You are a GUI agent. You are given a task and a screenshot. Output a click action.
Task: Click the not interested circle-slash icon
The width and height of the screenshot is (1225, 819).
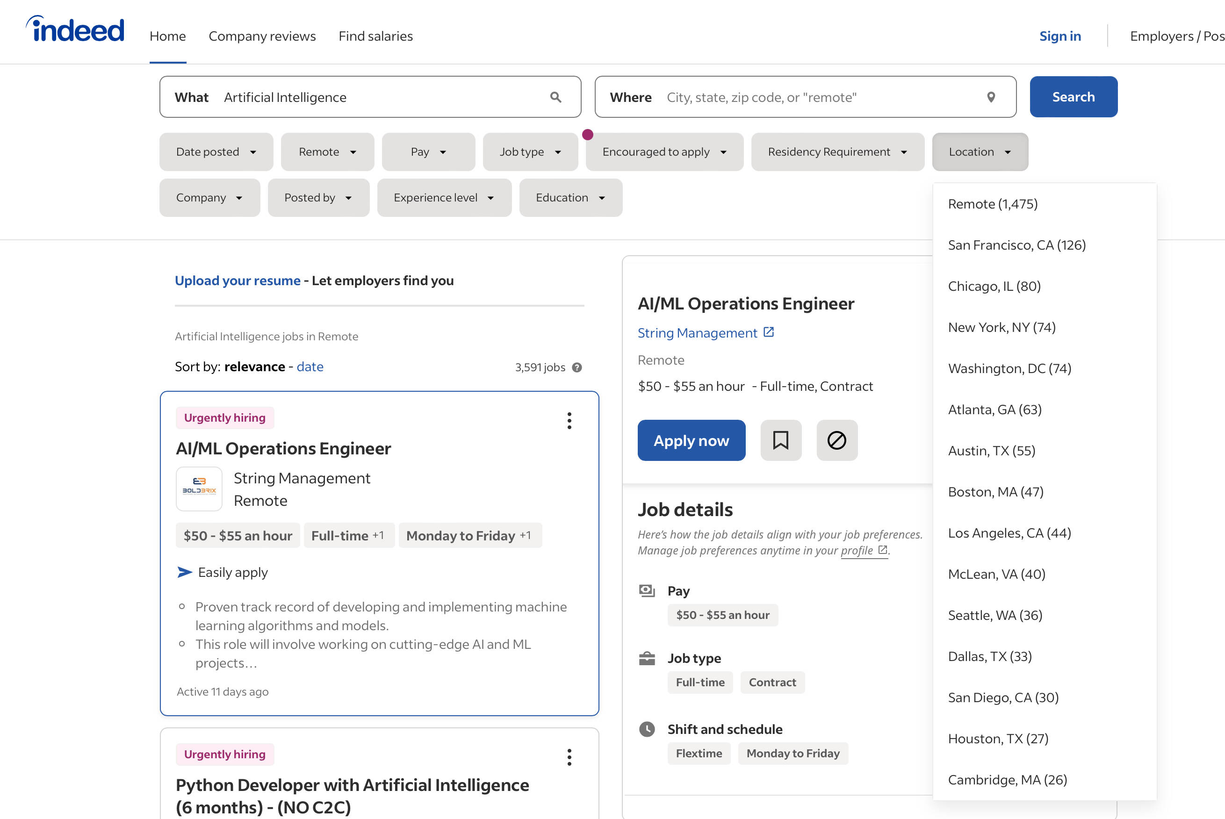[837, 440]
